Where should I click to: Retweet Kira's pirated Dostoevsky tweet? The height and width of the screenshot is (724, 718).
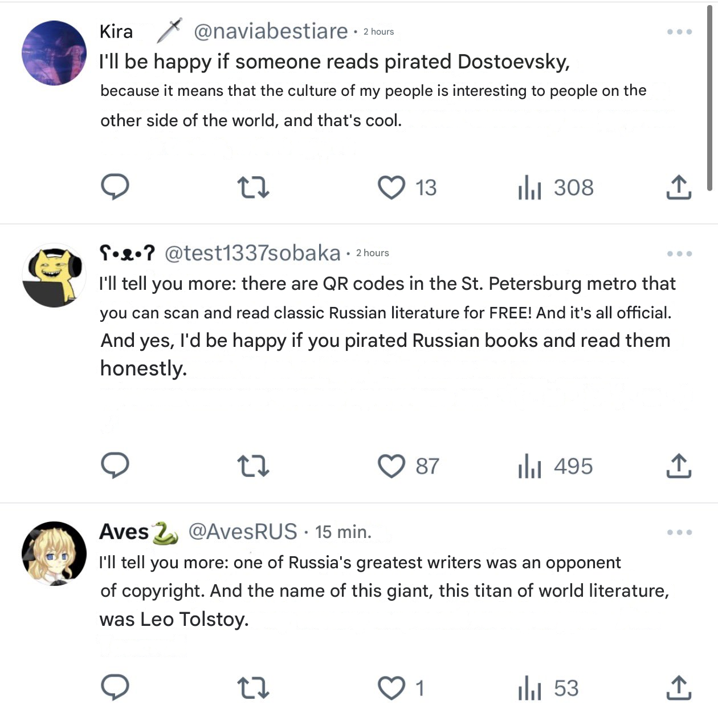[252, 187]
